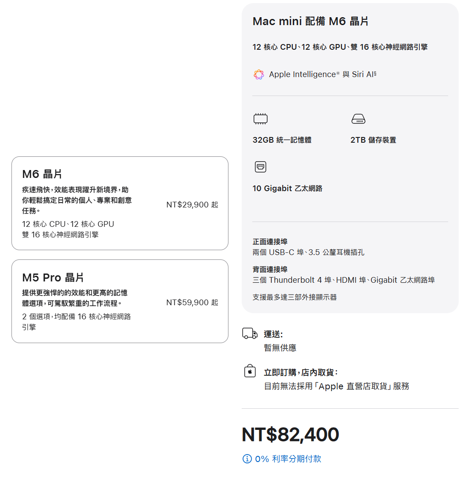Click the 運送 shipping availability text
This screenshot has width=460, height=477.
273,334
